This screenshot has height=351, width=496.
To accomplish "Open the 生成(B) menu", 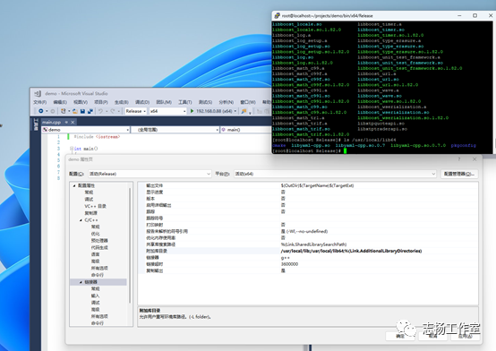I will pos(122,102).
